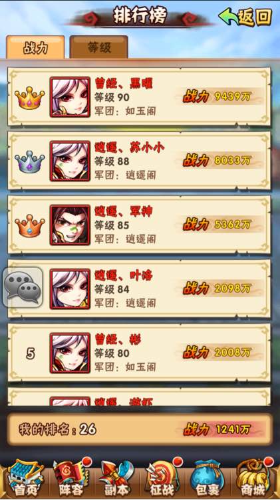Viewport: 280px width, 500px height.
Task: Open the 首页 home icon
Action: click(25, 478)
